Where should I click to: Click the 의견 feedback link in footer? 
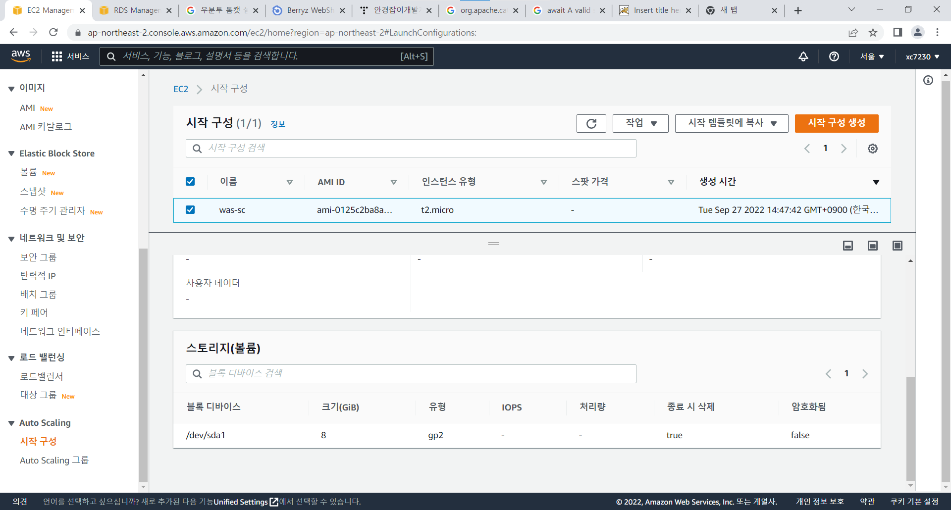pos(20,502)
